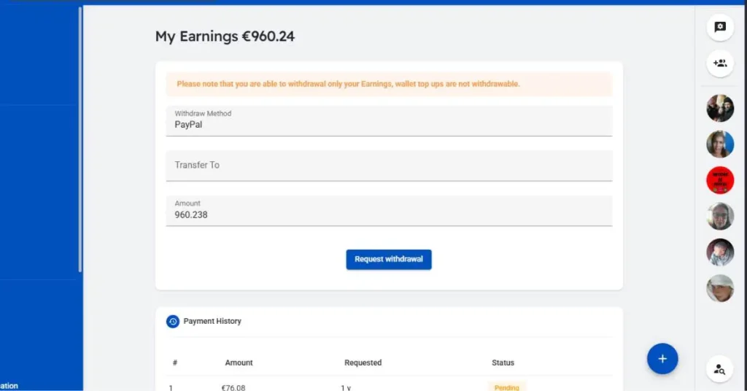Image resolution: width=747 pixels, height=391 pixels.
Task: Click the blue plus floating button
Action: click(662, 359)
